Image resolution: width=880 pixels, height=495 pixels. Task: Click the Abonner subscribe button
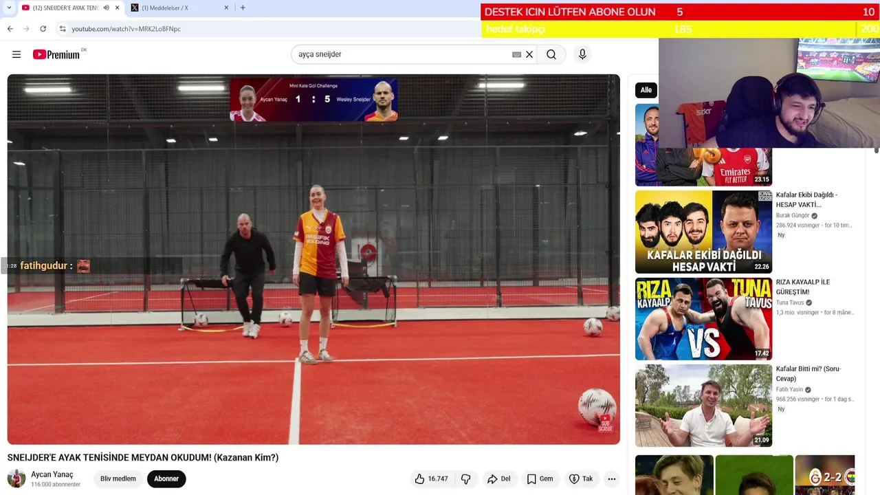tap(166, 478)
